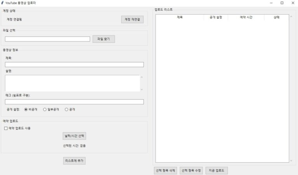The image size is (298, 175).
Task: Click the feather app icon in title bar
Action: (x=2, y=3)
